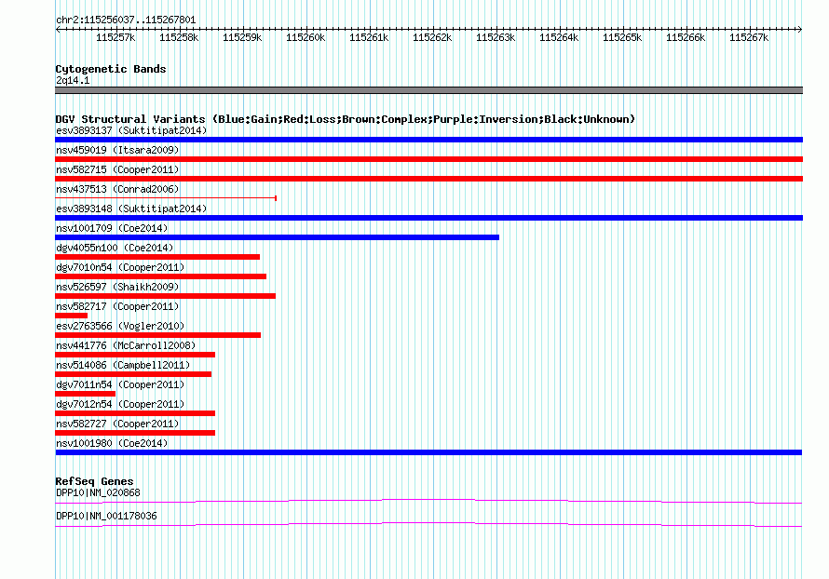Click the nsv437513 (Conrad2006) label
This screenshot has height=579, width=829.
[x=117, y=189]
